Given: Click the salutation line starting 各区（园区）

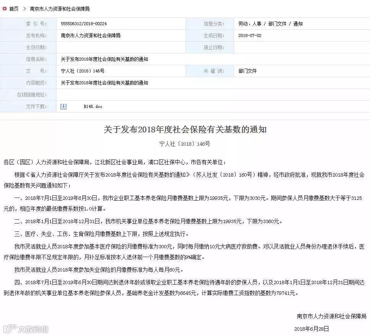Looking at the screenshot, I should [115, 162].
